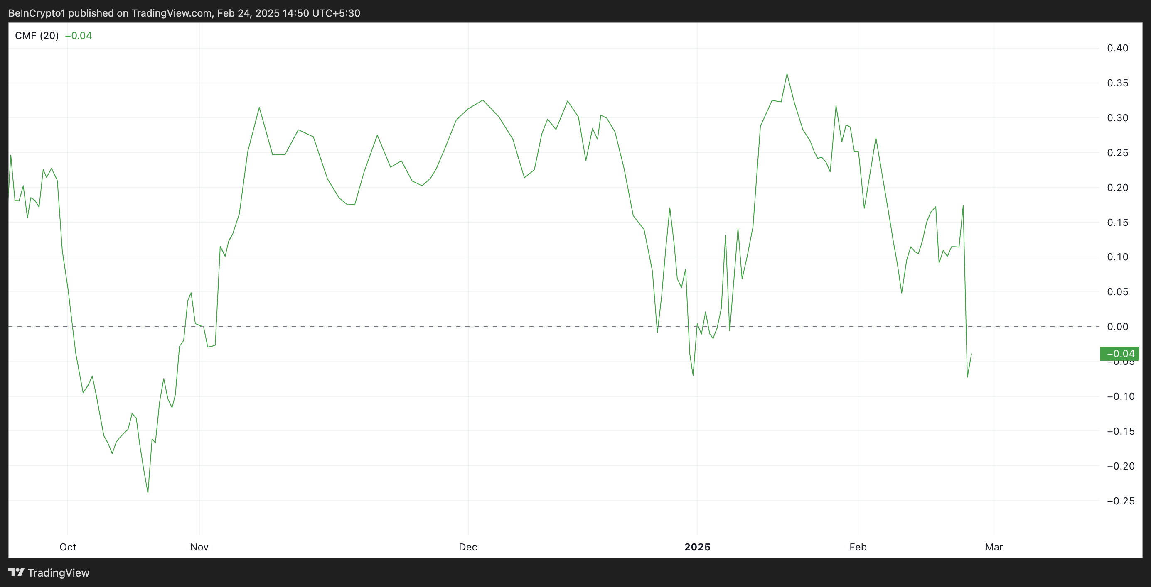This screenshot has width=1151, height=587.
Task: Click the 0.20 value on price scale
Action: click(1117, 188)
